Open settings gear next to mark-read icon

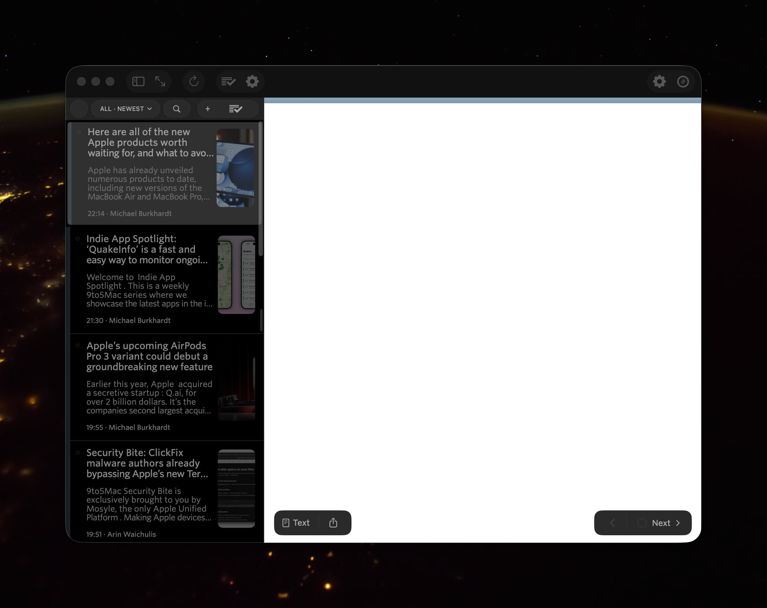tap(252, 81)
